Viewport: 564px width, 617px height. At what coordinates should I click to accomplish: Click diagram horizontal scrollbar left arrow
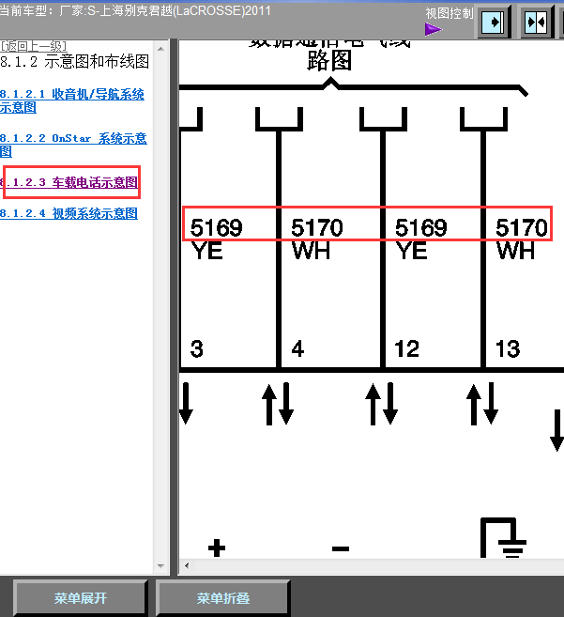coord(187,566)
